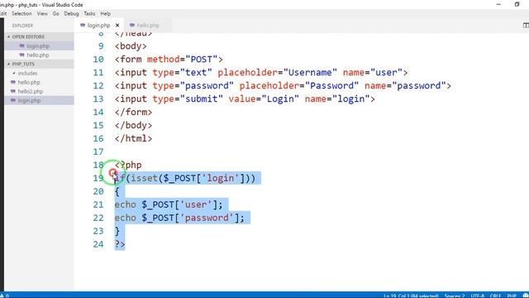
Task: Click the </body> tag on line 15
Action: [x=133, y=125]
